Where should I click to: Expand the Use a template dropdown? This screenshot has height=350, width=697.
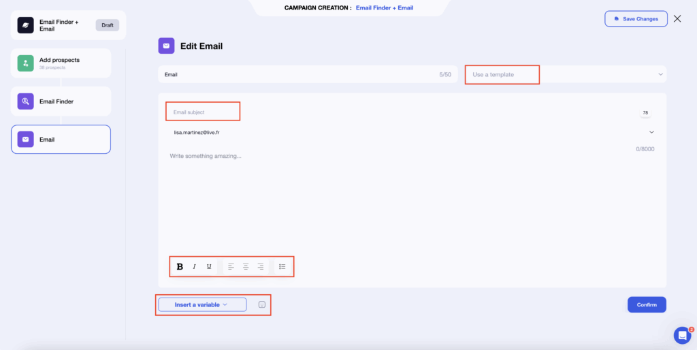[565, 74]
